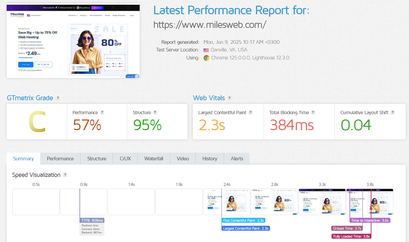Click the Danville, VA, USA location text
Screen dimensions: 409x242
pyautogui.click(x=229, y=50)
